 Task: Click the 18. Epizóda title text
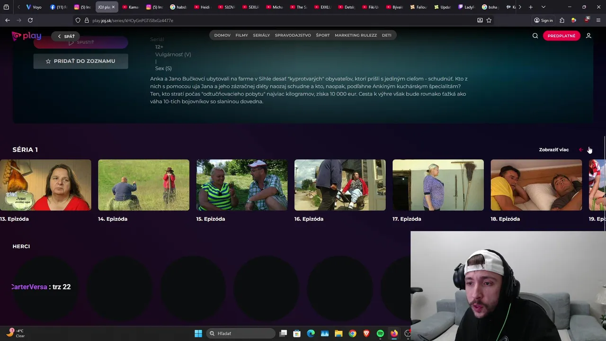click(x=505, y=219)
